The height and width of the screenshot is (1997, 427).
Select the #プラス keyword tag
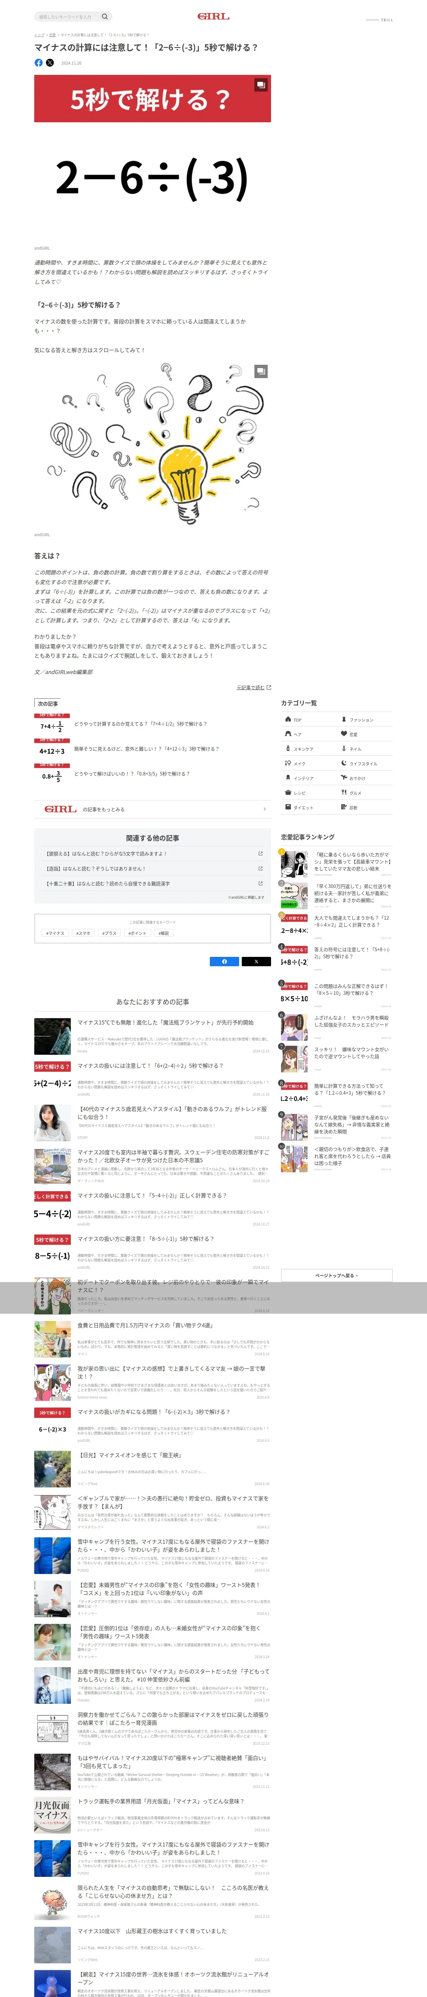click(x=109, y=933)
